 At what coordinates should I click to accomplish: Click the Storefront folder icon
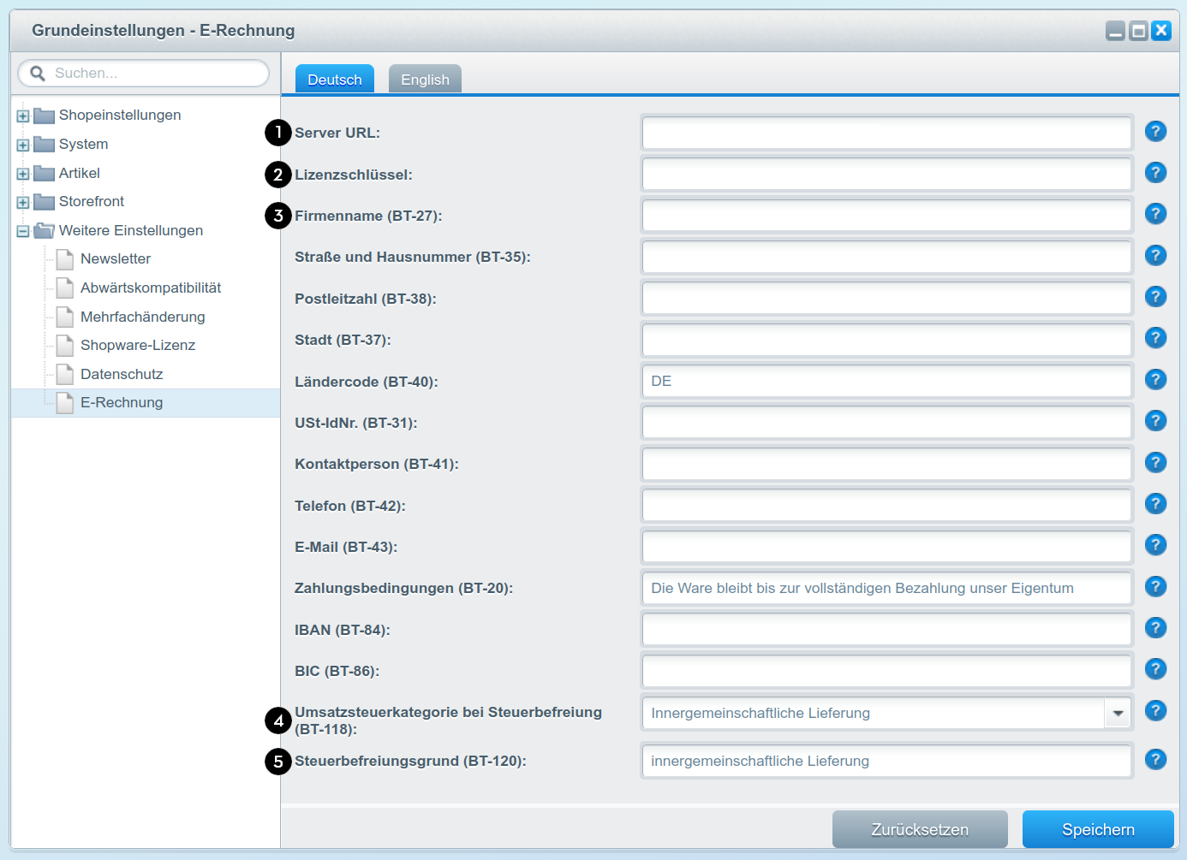tap(44, 201)
